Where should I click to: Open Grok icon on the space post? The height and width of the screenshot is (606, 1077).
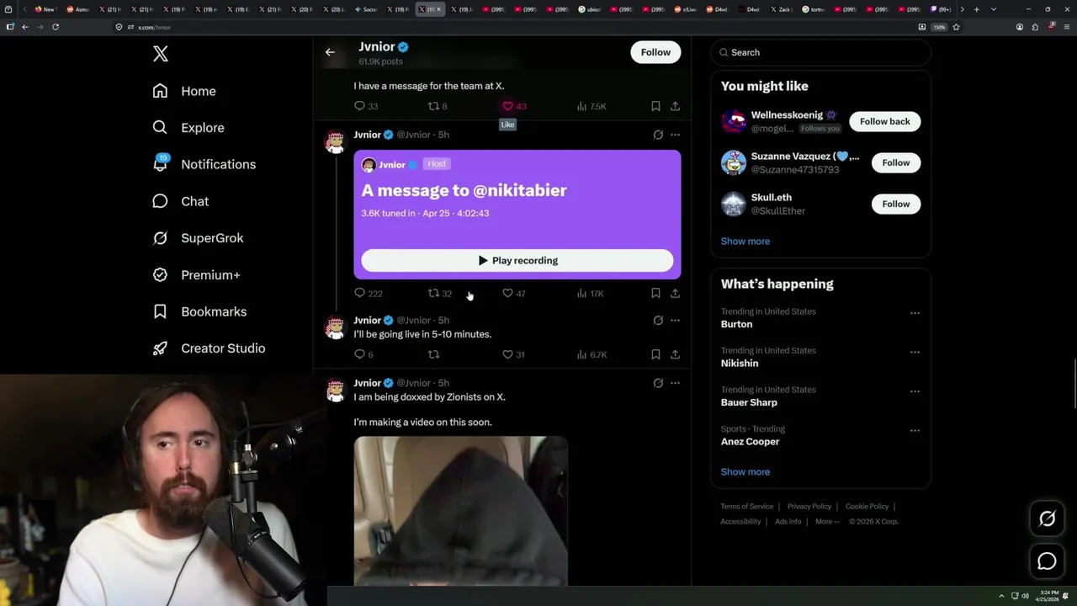point(658,135)
